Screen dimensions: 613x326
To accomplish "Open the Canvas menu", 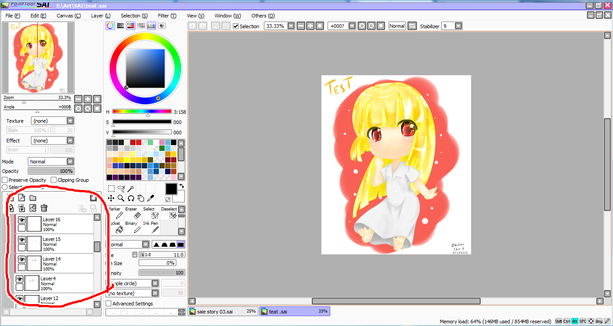I will click(69, 16).
